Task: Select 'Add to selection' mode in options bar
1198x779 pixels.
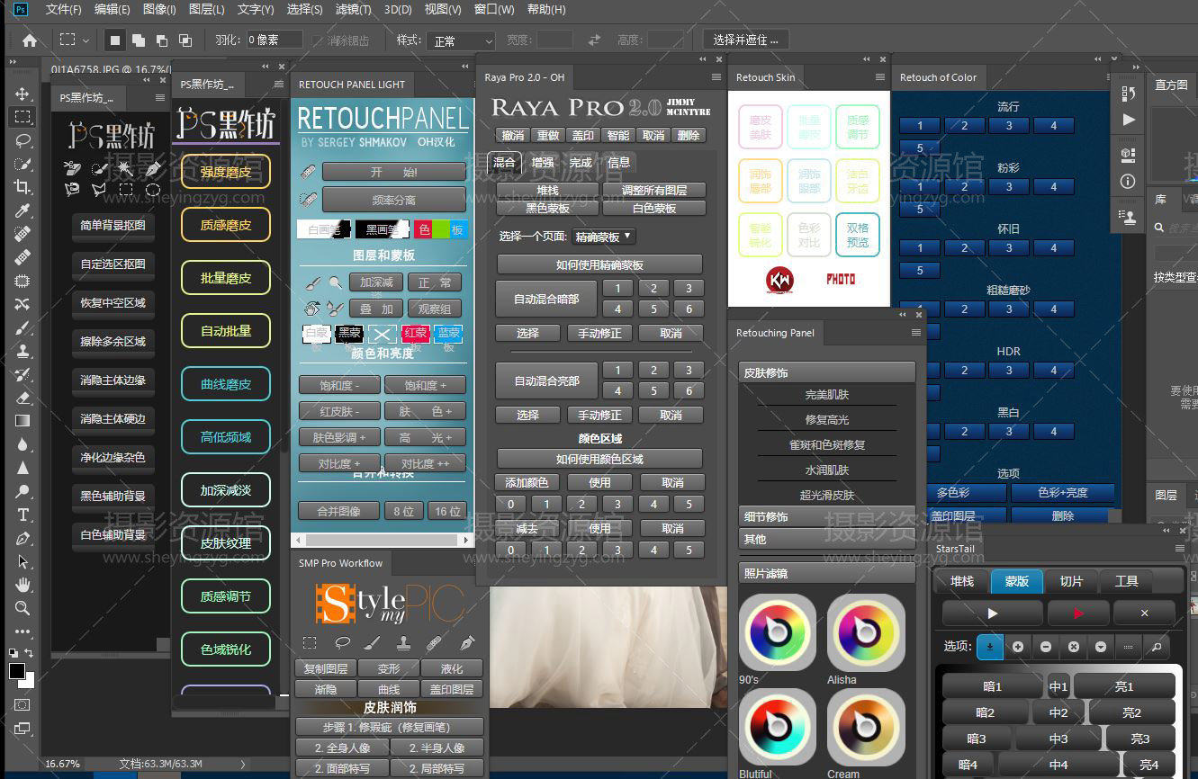Action: point(139,40)
